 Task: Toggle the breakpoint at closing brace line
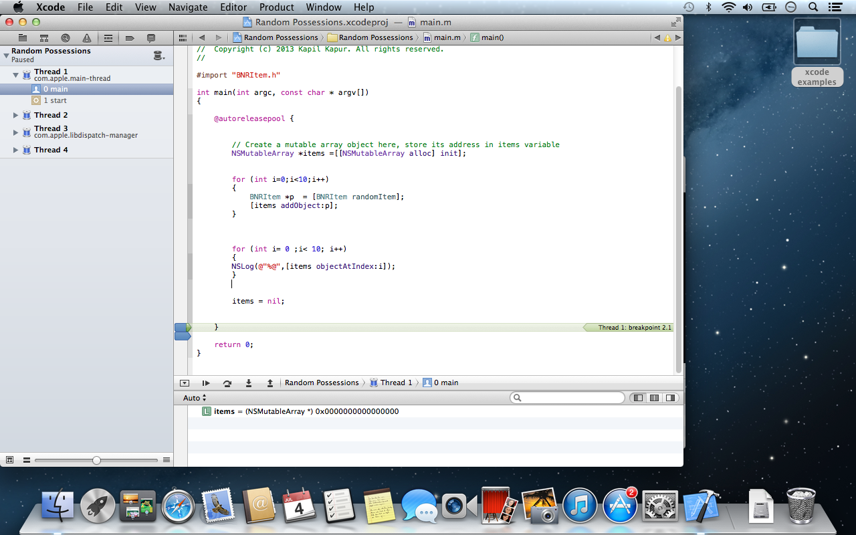tap(183, 328)
